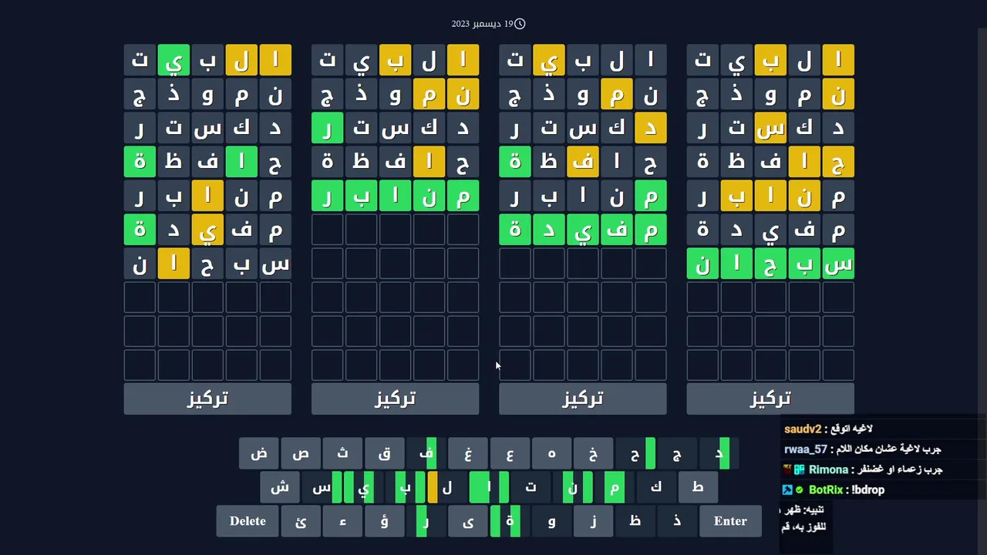Tap the ئ key
The image size is (987, 555).
(x=301, y=521)
